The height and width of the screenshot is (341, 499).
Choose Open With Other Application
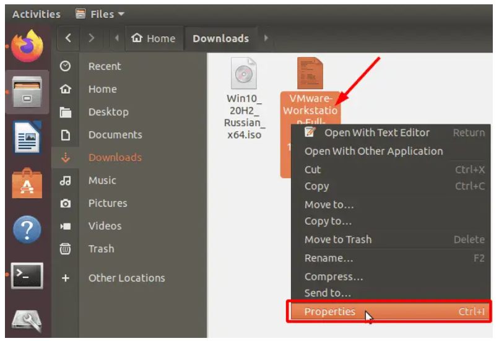click(x=391, y=151)
